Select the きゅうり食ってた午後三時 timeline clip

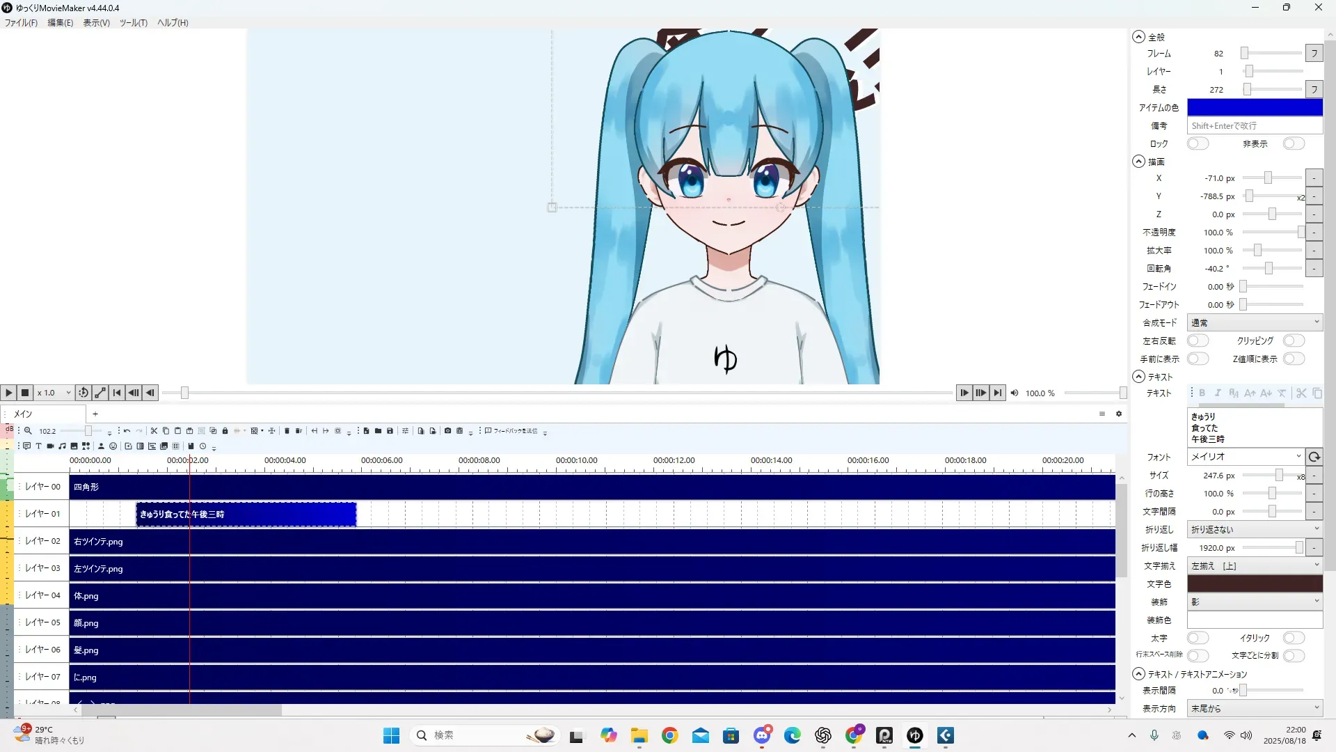[x=246, y=514]
